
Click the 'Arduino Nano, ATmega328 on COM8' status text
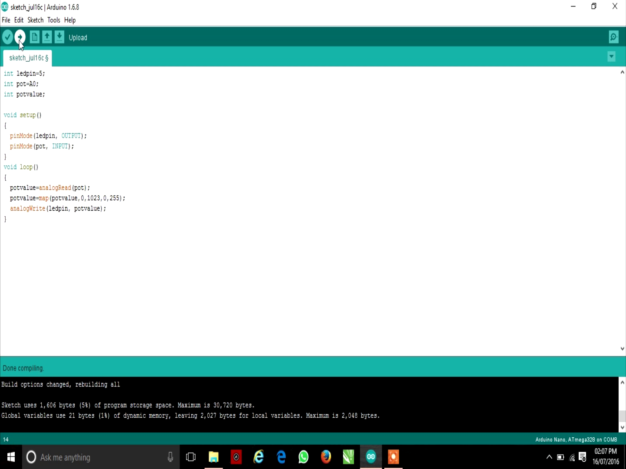point(576,439)
